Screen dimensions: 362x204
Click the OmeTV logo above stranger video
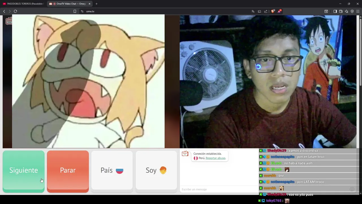click(x=9, y=21)
